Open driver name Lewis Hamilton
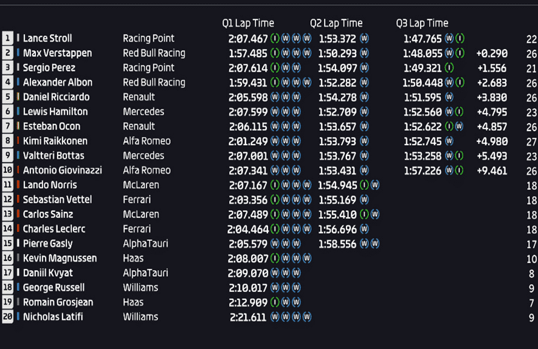This screenshot has height=349, width=538. pos(55,112)
